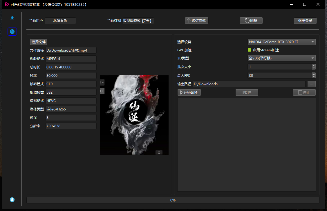Open the upload page from the sidebar

pos(12,18)
